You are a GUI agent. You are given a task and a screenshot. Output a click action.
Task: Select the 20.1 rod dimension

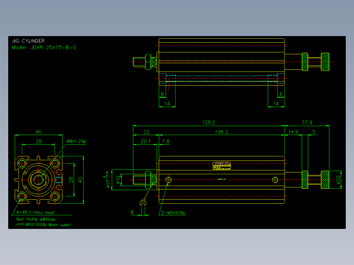coord(146,141)
